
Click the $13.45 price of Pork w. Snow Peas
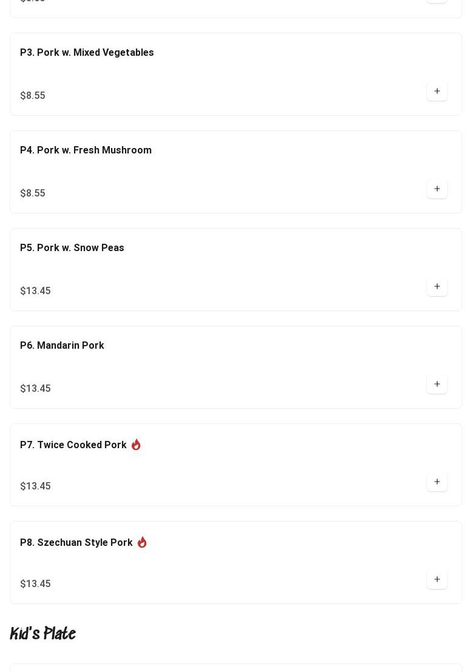[x=35, y=291]
